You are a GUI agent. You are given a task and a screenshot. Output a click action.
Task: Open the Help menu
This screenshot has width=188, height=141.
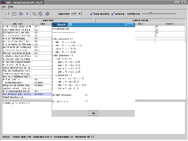click(x=10, y=7)
